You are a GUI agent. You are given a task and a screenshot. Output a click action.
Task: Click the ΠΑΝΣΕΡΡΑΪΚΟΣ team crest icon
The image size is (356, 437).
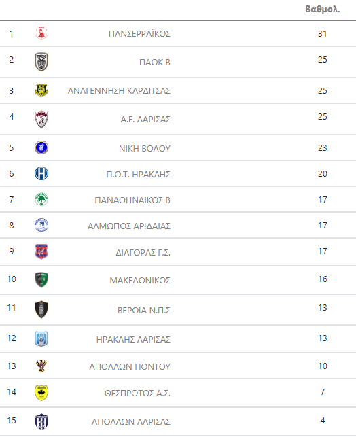pyautogui.click(x=41, y=33)
